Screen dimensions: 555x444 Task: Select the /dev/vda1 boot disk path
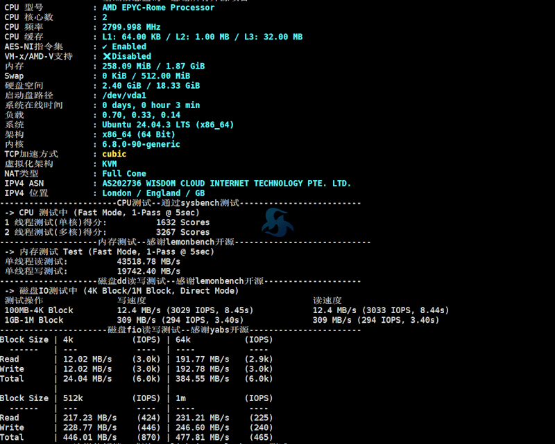click(124, 96)
